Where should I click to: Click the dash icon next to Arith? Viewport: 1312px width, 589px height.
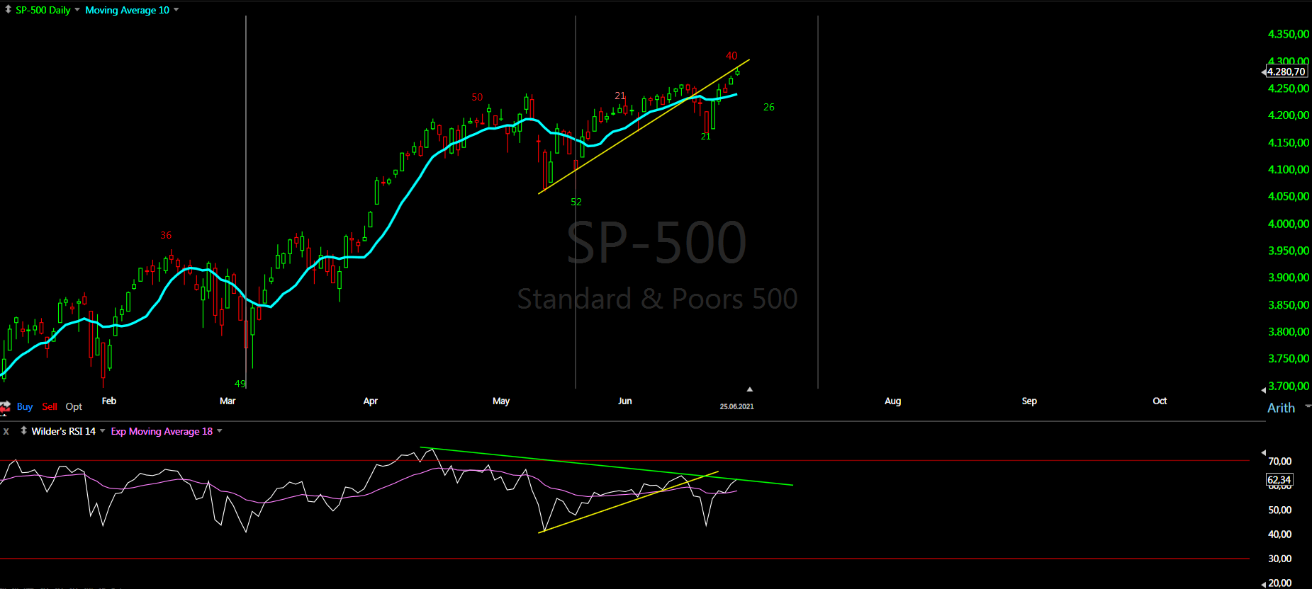click(1308, 406)
